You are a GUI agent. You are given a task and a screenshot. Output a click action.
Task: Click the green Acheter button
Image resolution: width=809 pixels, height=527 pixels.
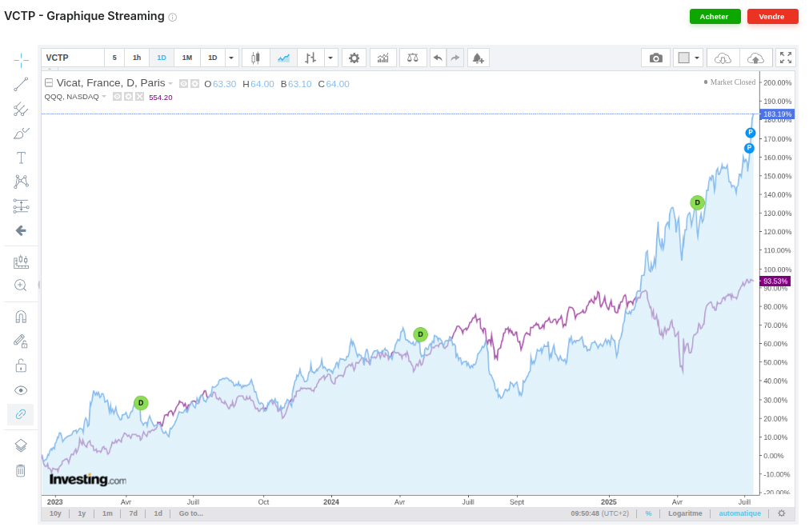[x=715, y=17]
